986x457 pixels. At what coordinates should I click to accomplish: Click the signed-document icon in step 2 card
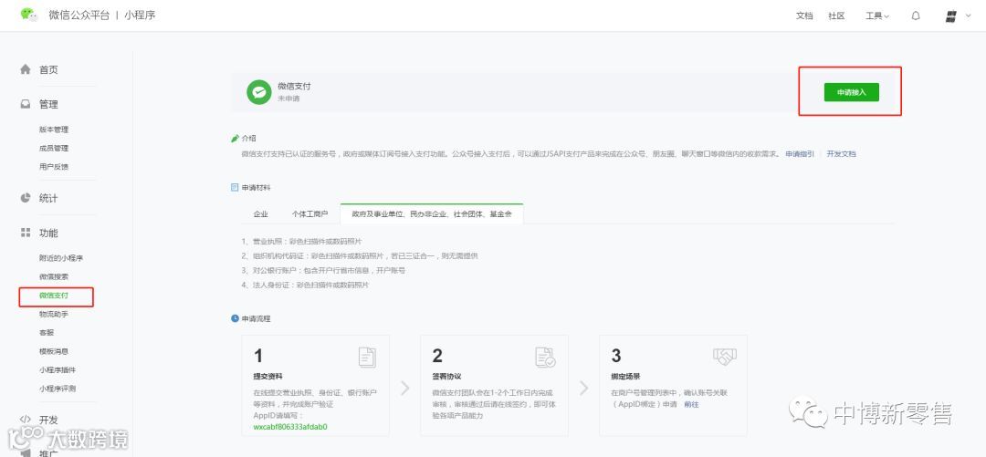click(x=545, y=357)
